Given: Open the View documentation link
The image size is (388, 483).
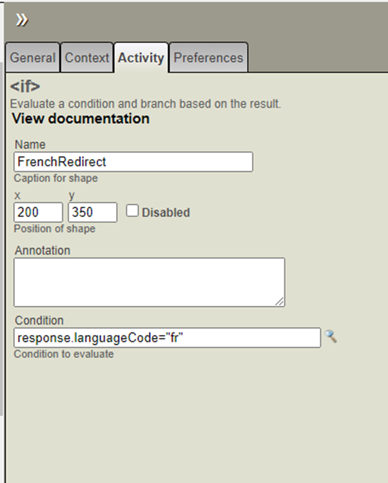Looking at the screenshot, I should pos(81,118).
